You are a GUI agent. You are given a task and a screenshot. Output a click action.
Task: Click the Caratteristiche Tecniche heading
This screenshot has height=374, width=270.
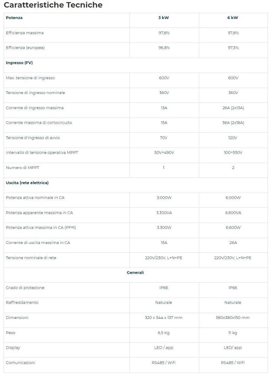(53, 5)
